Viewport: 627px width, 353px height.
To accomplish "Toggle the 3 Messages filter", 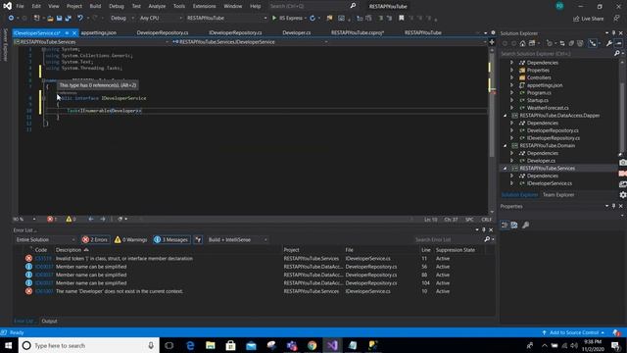I will tap(171, 239).
